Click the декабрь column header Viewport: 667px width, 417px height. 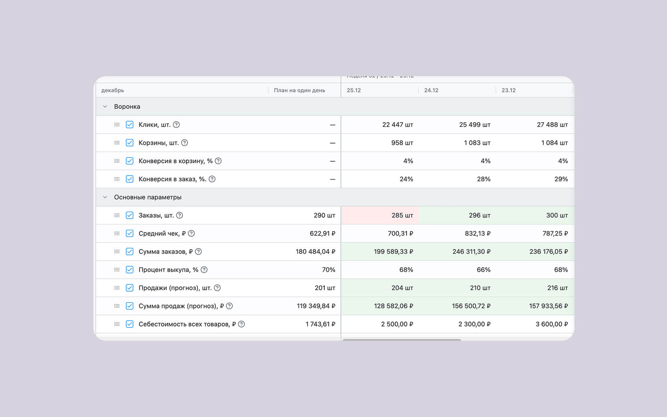click(x=113, y=90)
